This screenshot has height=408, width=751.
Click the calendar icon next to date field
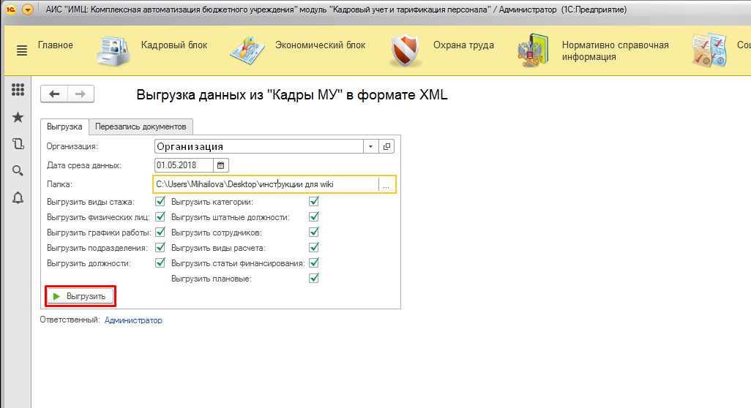pyautogui.click(x=221, y=165)
